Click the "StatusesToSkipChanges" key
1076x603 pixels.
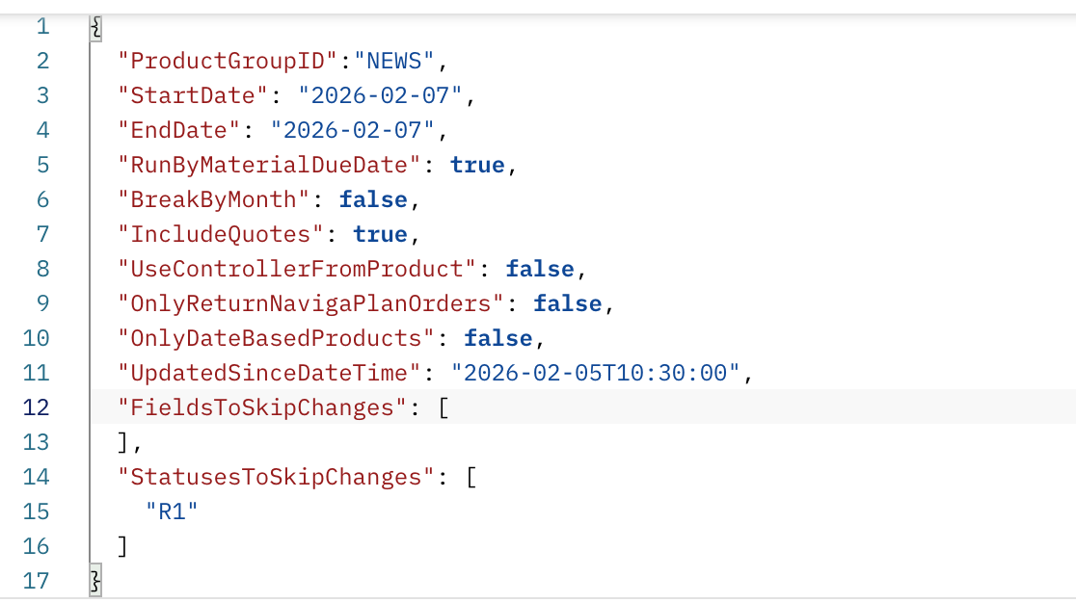pyautogui.click(x=270, y=477)
